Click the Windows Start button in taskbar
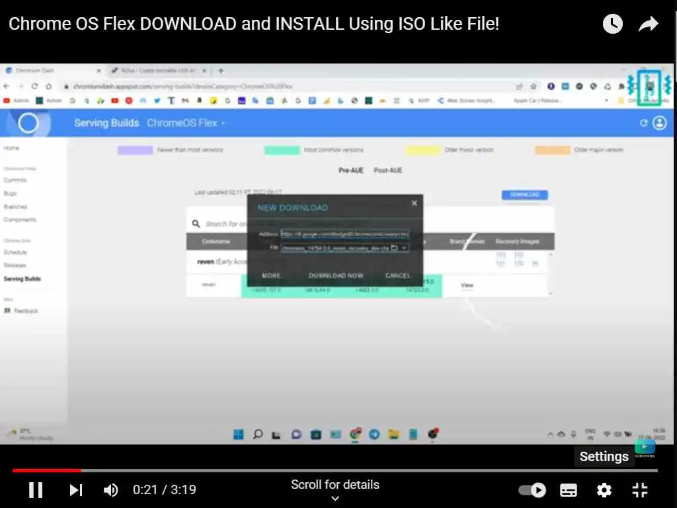677x508 pixels. pyautogui.click(x=238, y=434)
